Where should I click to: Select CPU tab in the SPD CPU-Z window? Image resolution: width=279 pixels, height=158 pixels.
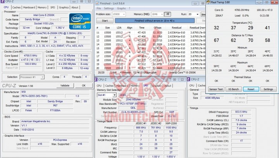(x=99, y=86)
